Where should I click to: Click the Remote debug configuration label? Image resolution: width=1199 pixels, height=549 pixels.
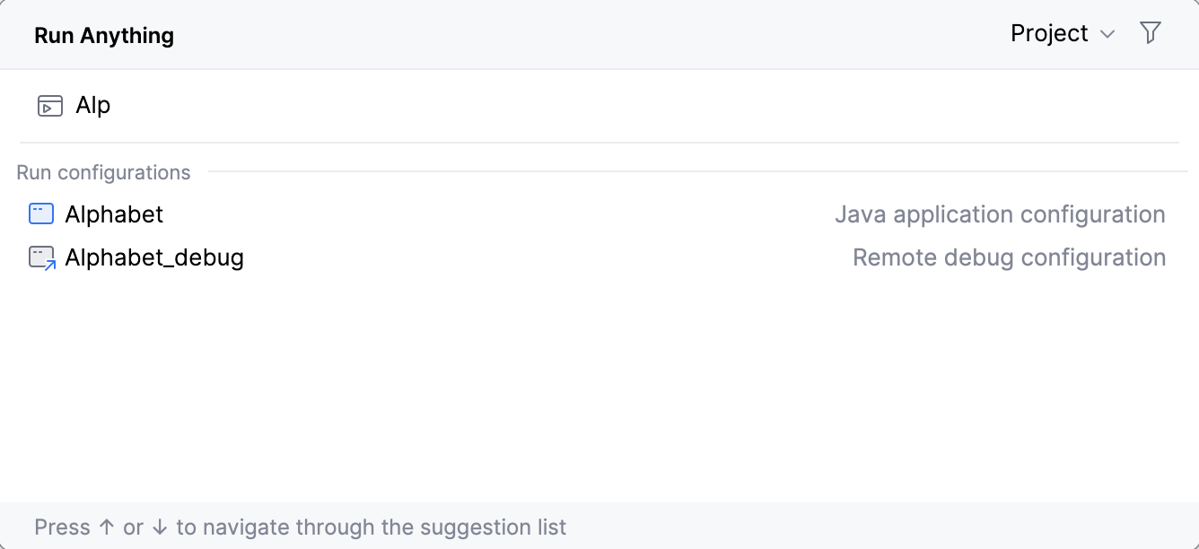pos(1009,257)
